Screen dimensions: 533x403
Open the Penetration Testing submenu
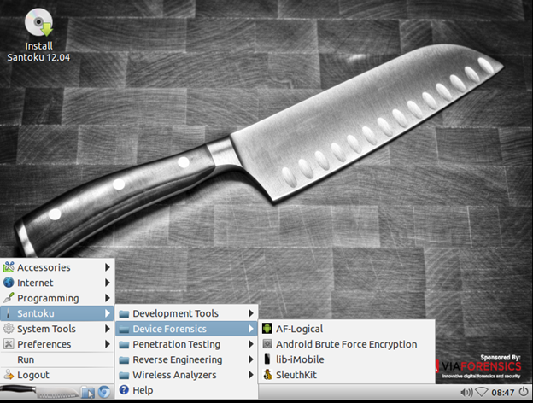tap(176, 344)
